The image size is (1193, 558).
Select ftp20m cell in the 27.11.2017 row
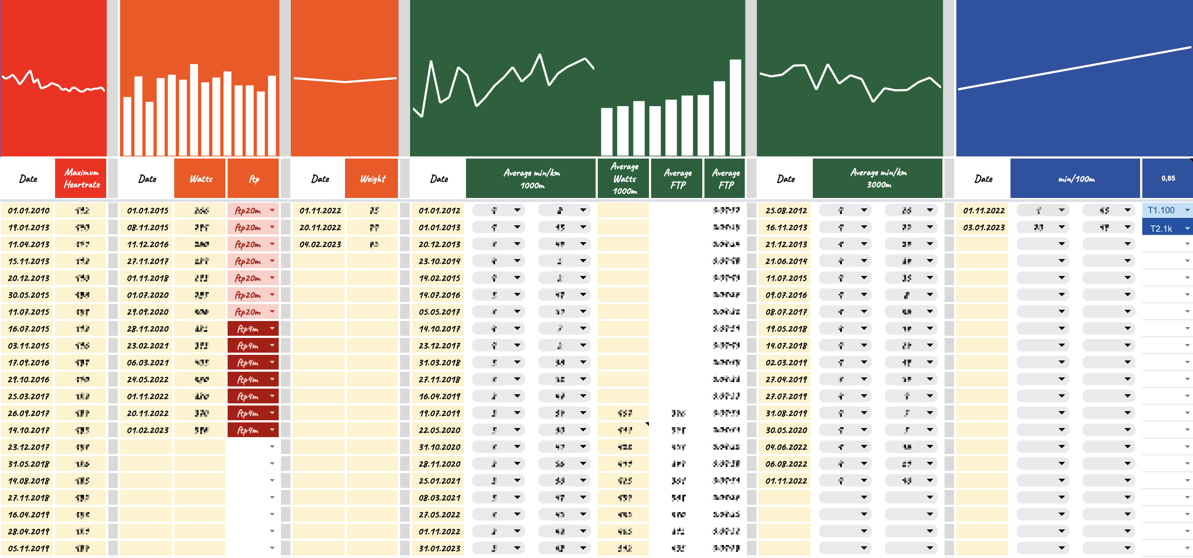[253, 261]
